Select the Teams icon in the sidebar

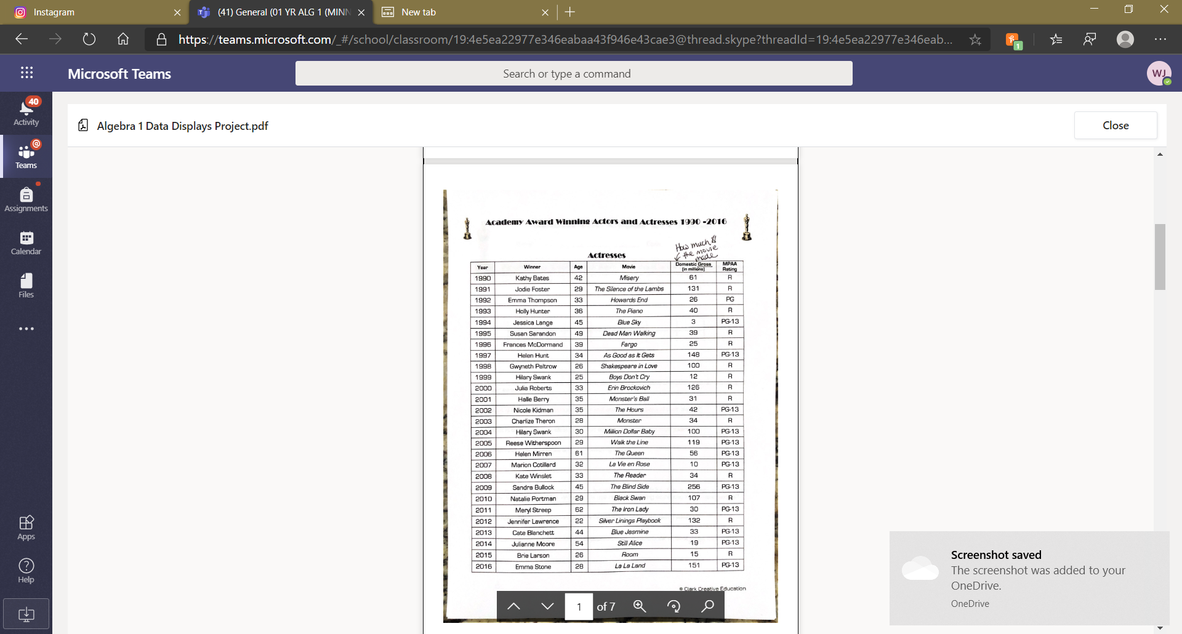coord(26,155)
